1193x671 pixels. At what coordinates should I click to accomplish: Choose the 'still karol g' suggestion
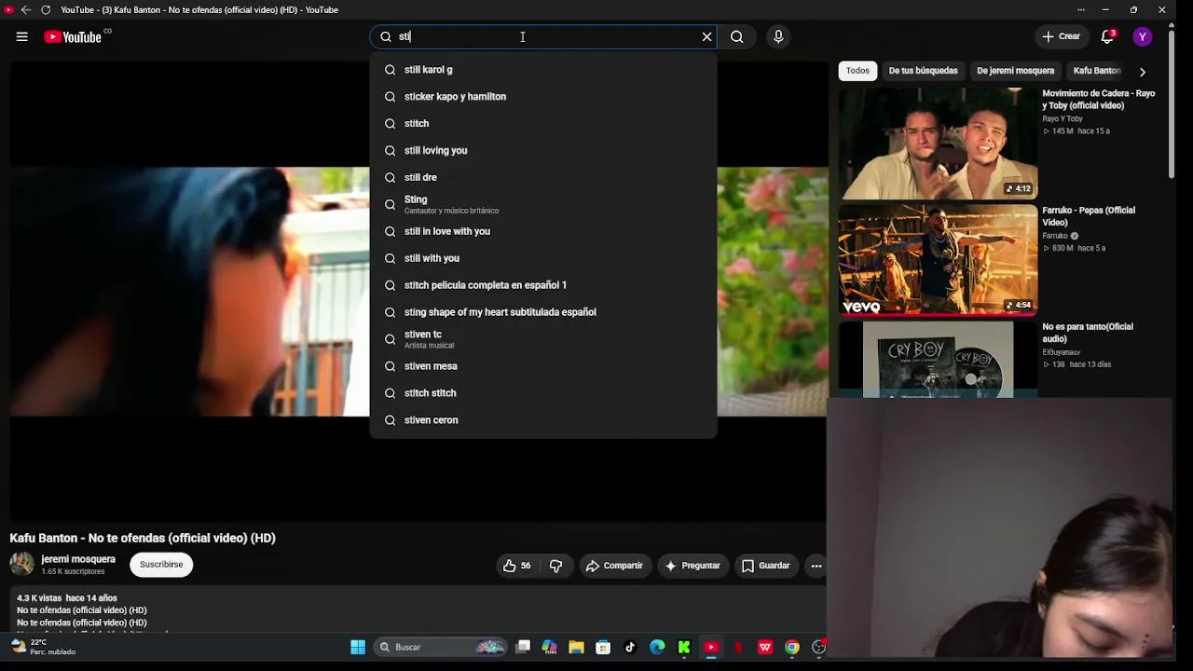543,70
